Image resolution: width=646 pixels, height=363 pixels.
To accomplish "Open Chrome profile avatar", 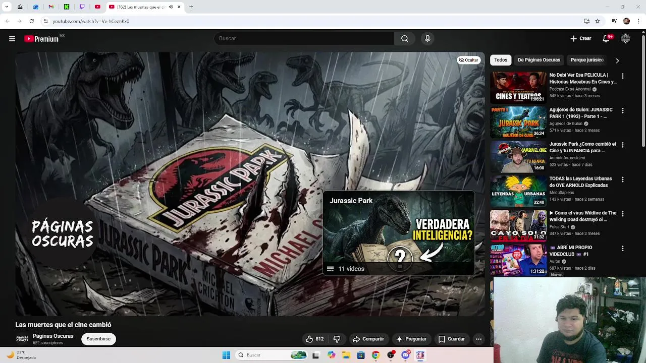I will coord(626,21).
